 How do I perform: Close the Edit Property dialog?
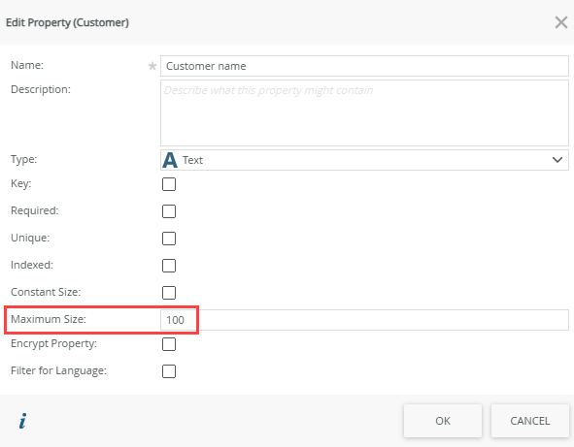coord(560,22)
